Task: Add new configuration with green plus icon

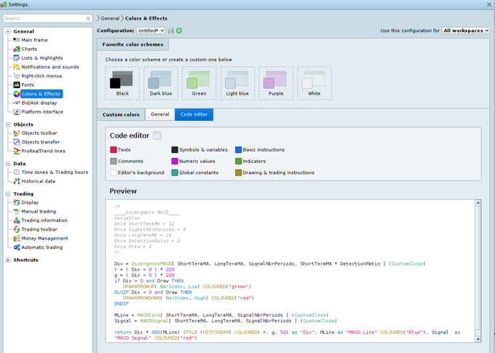Action: pyautogui.click(x=179, y=31)
